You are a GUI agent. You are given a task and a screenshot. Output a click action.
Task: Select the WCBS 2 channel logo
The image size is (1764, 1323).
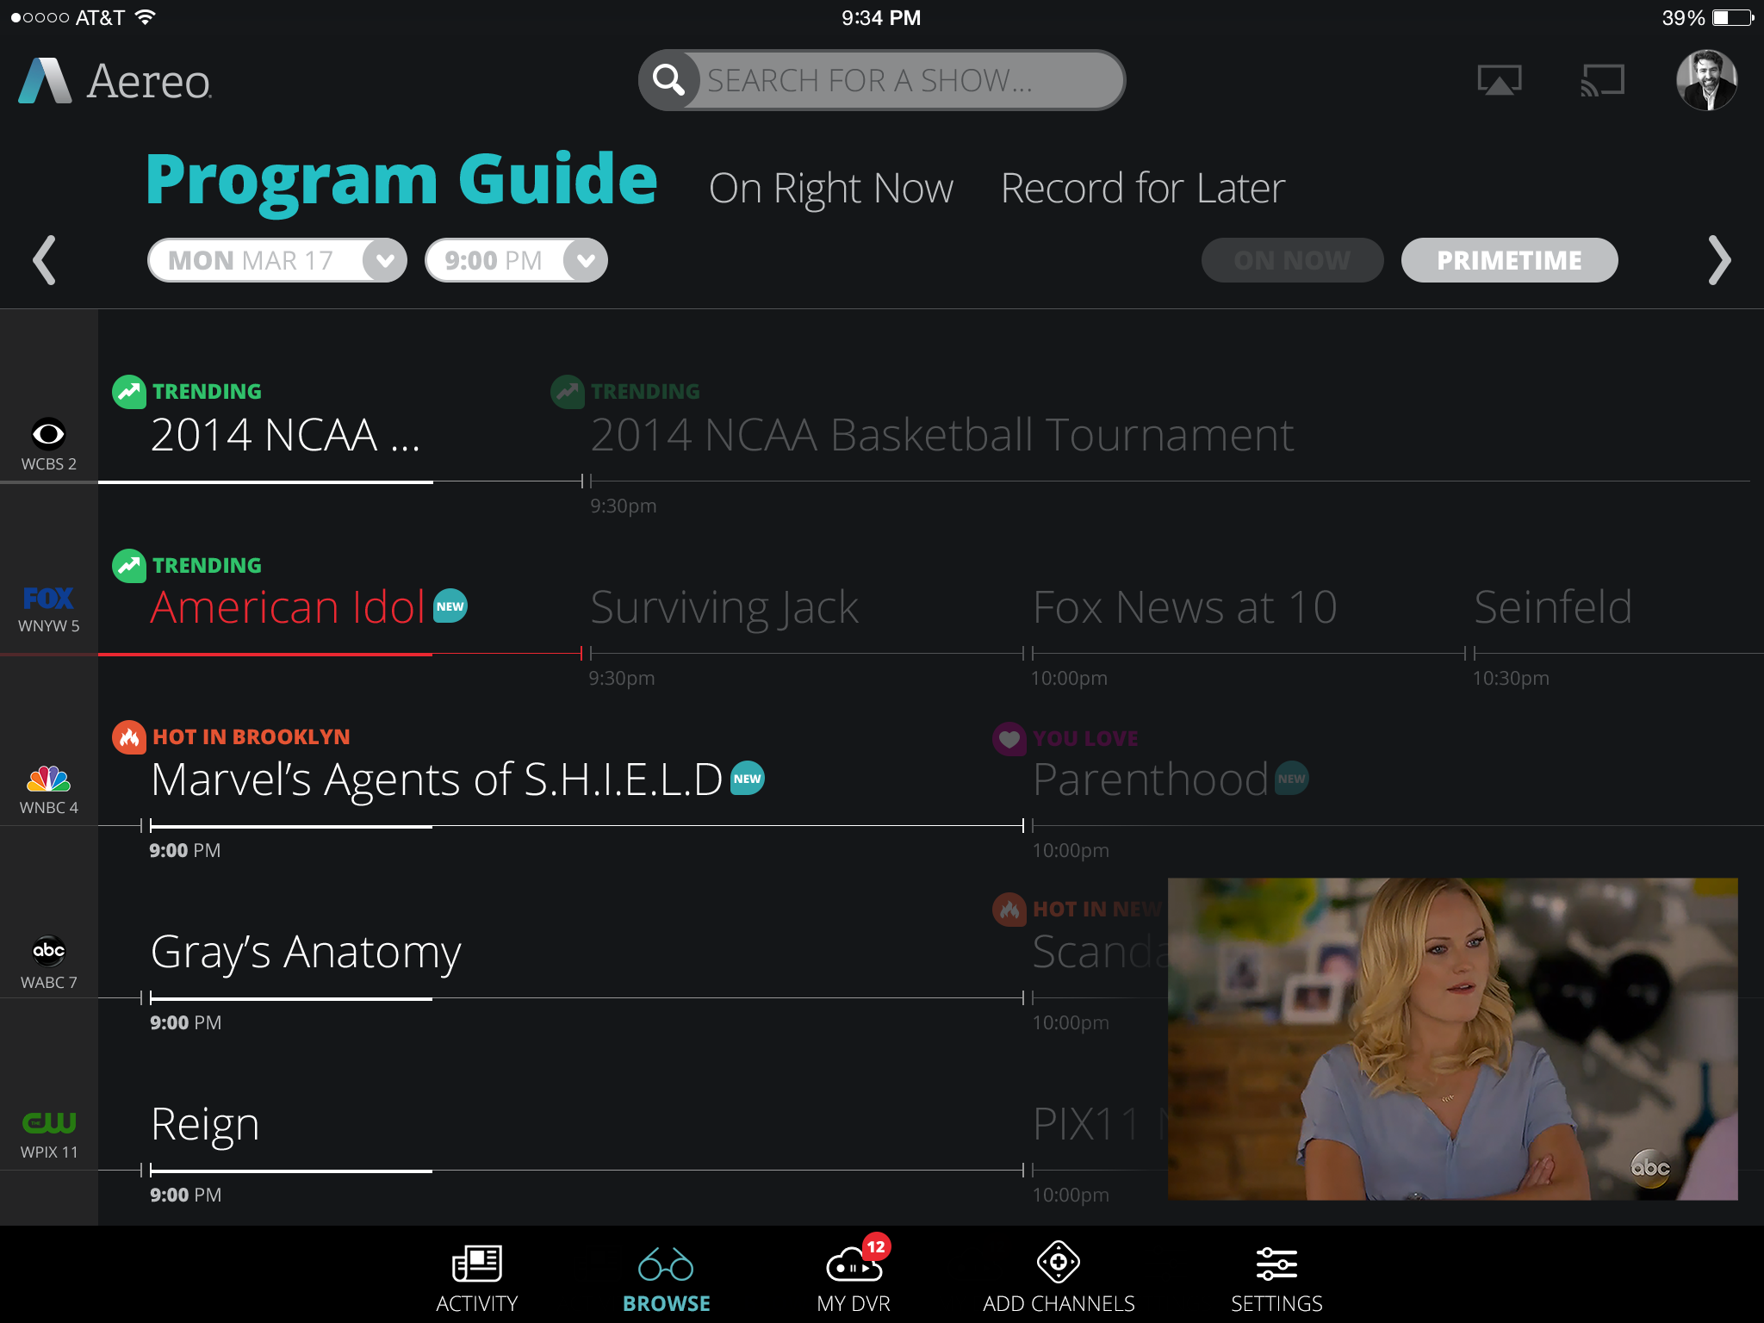pos(48,434)
